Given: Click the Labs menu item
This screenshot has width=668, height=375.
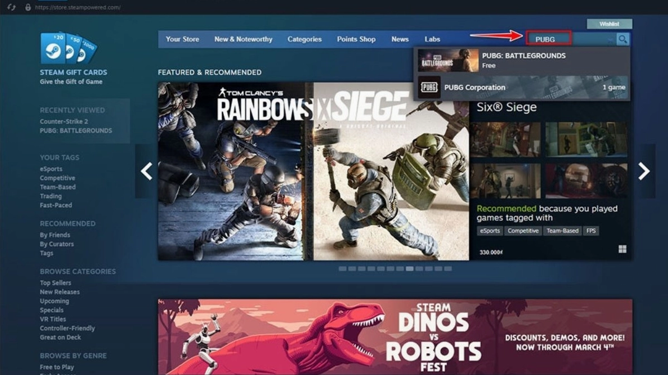Looking at the screenshot, I should tap(433, 39).
